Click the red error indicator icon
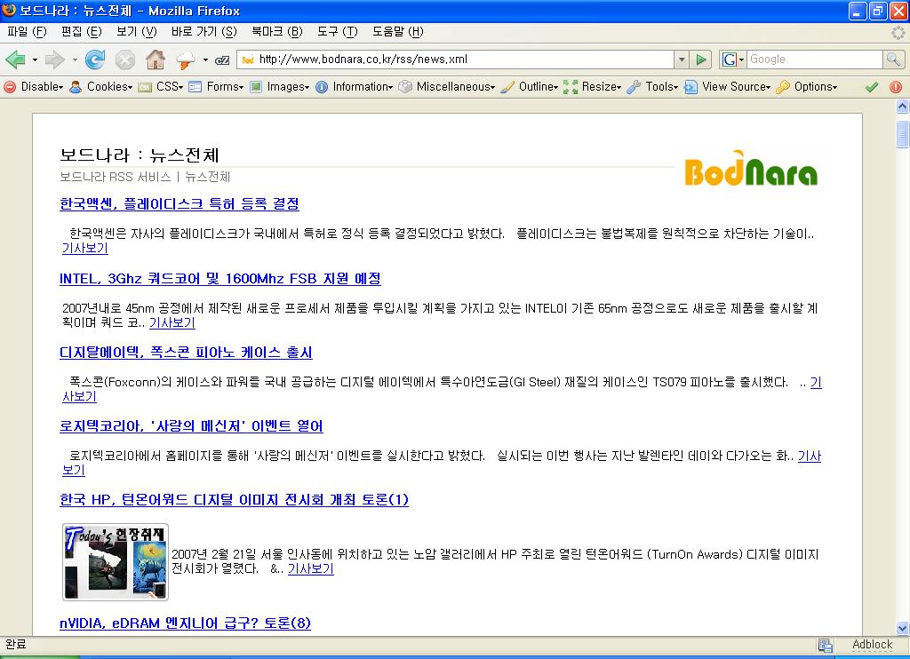 pyautogui.click(x=896, y=87)
